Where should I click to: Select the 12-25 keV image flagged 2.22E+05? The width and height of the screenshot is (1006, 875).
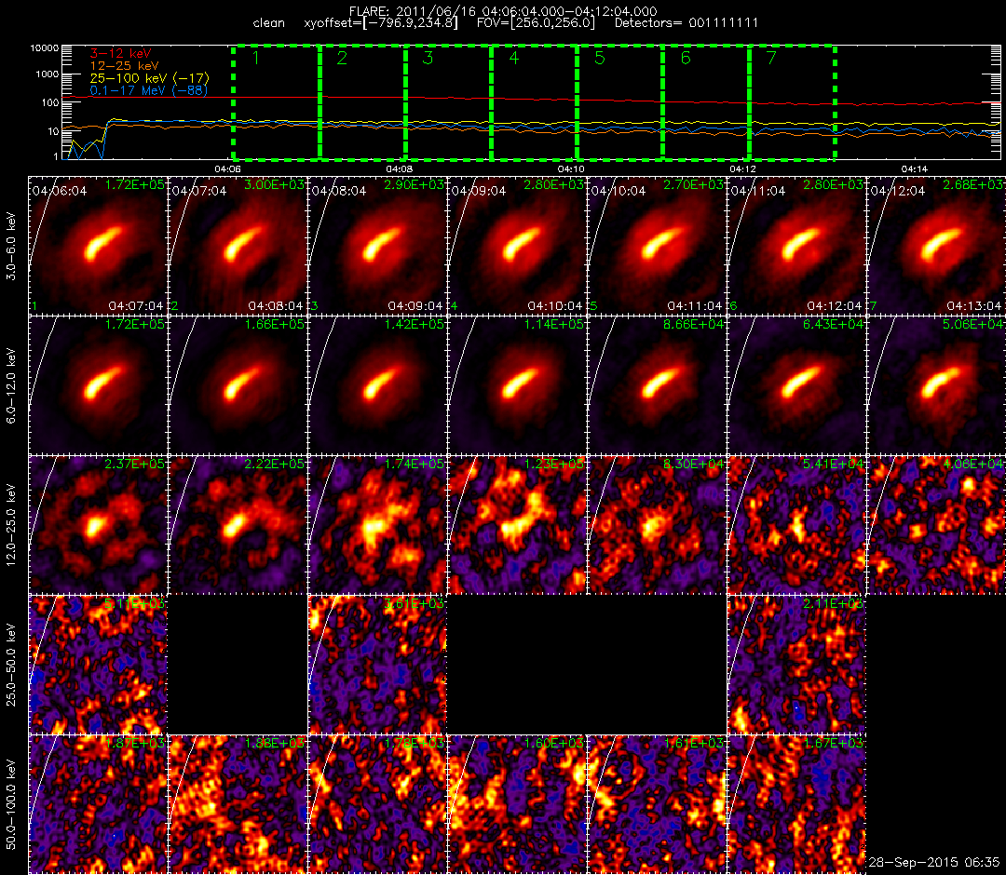tap(238, 525)
